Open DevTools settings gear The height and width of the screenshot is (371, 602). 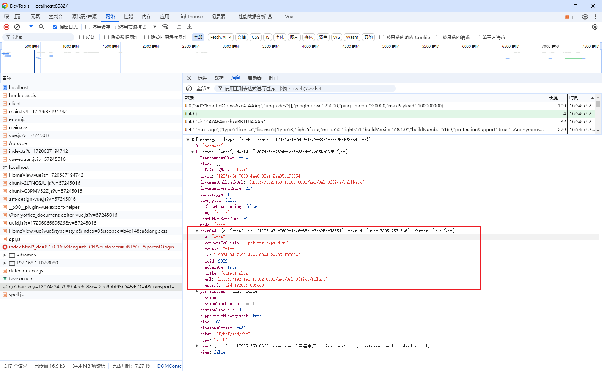click(585, 17)
